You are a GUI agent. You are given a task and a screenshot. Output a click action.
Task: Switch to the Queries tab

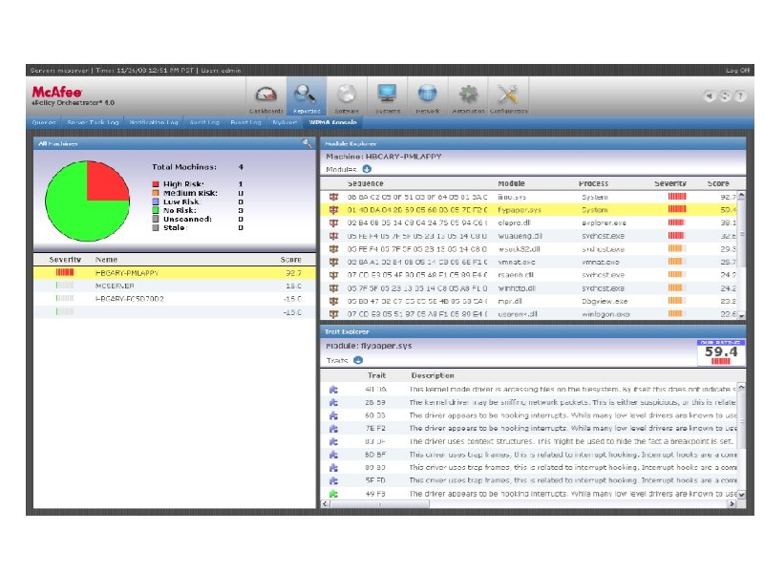44,122
